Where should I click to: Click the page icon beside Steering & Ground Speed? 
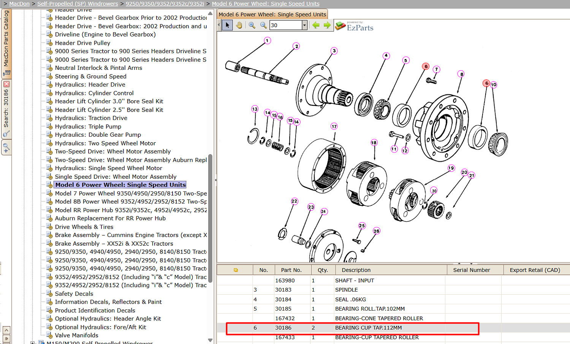tap(49, 76)
